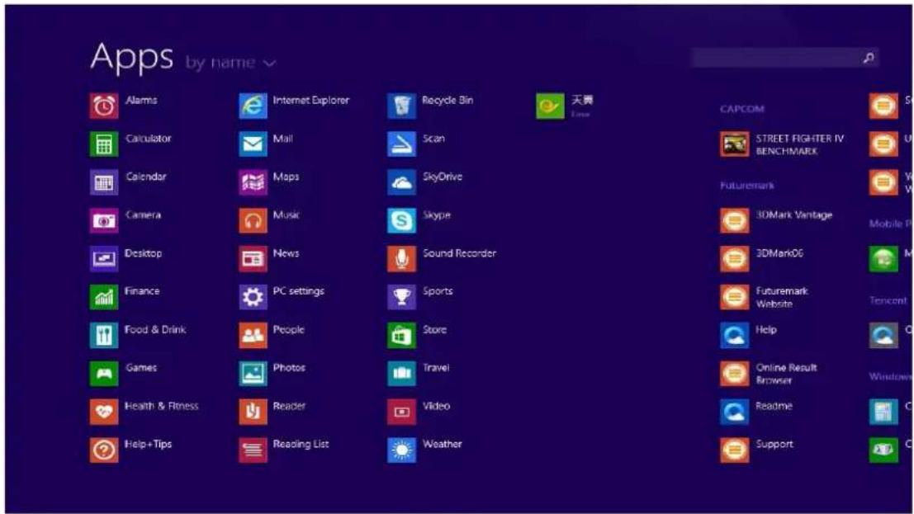Launch the Scan app
This screenshot has width=914, height=514.
401,144
